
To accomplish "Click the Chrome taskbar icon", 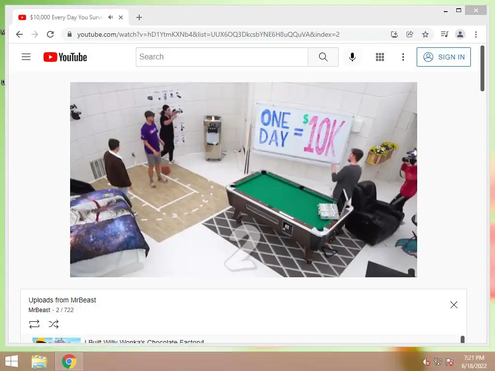I will point(69,361).
